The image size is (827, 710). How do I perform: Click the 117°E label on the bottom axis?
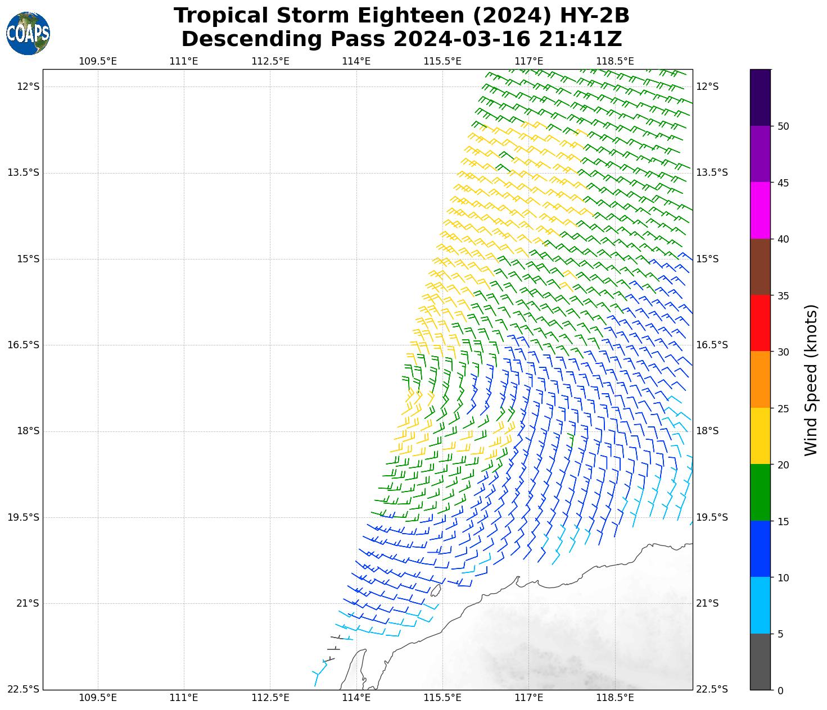(x=528, y=698)
